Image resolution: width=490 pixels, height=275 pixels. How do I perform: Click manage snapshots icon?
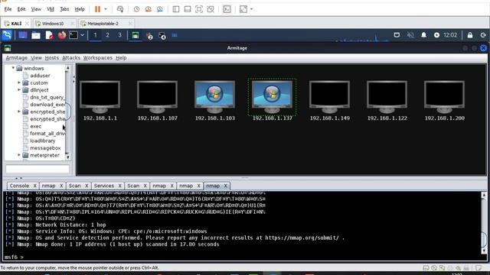pos(160,9)
